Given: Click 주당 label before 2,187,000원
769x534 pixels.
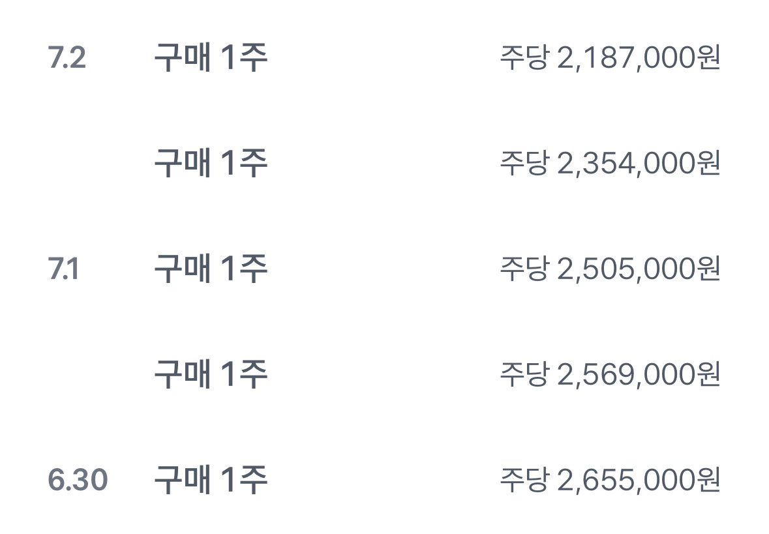Looking at the screenshot, I should pos(524,57).
